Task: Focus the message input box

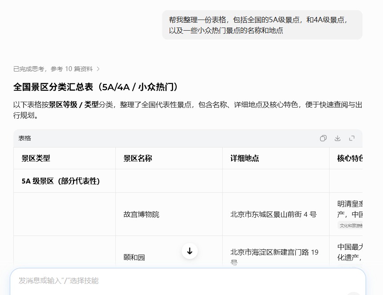Action: click(x=187, y=281)
